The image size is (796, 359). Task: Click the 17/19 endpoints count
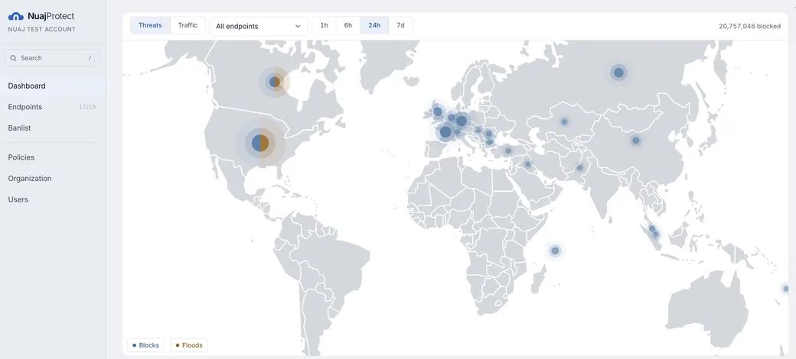(87, 107)
